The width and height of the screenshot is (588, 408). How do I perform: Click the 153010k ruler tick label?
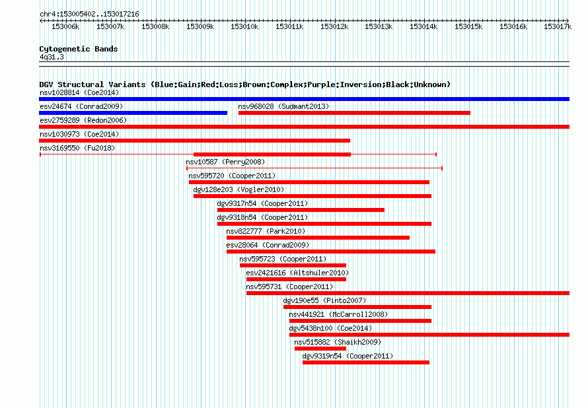(x=244, y=26)
